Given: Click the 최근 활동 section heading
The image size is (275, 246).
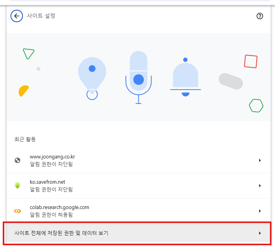Looking at the screenshot, I should pyautogui.click(x=22, y=139).
